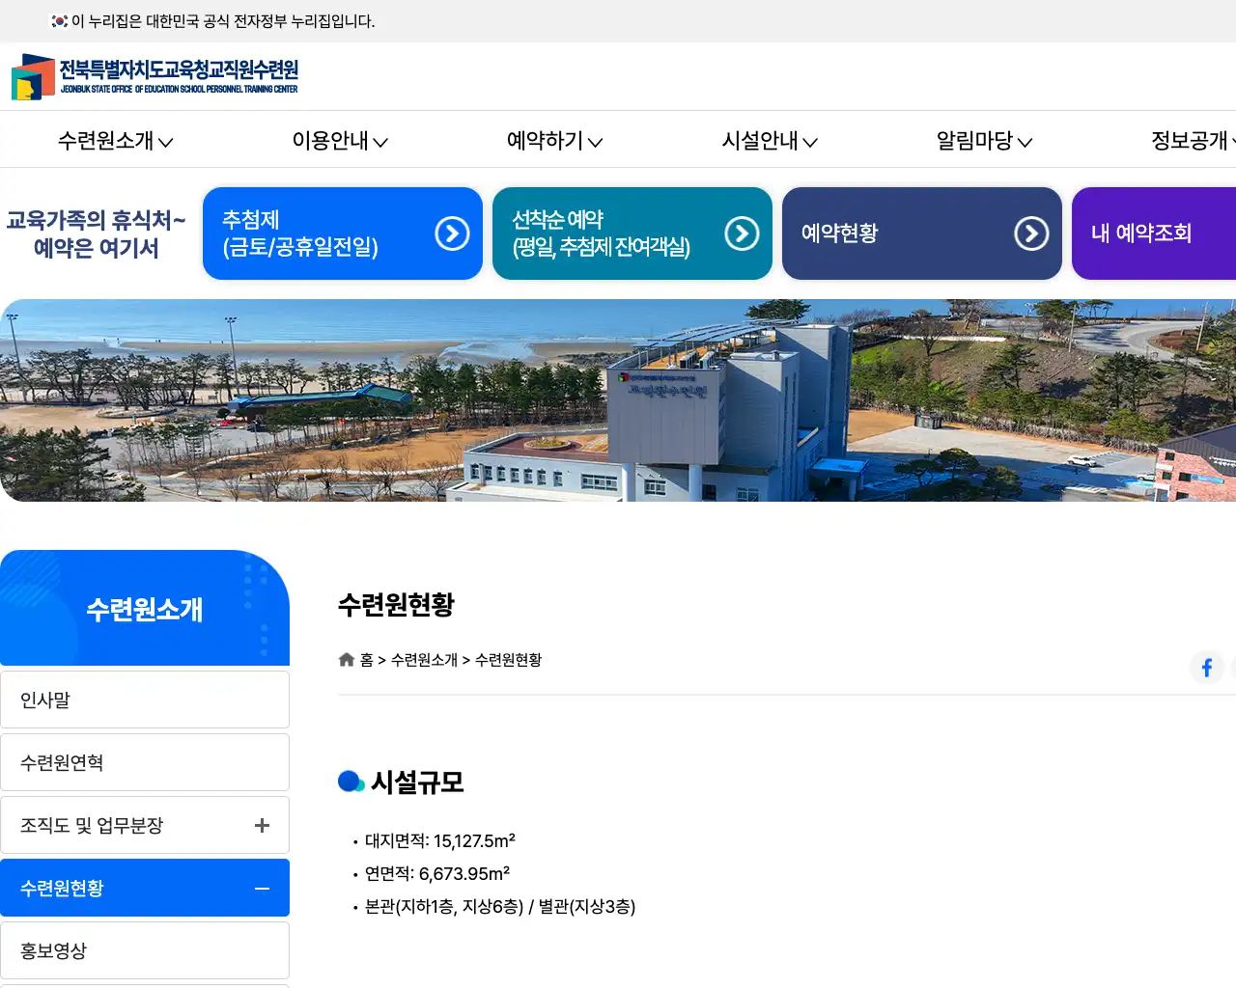
Task: Open 수련원연혁 sidebar item
Action: tap(145, 763)
